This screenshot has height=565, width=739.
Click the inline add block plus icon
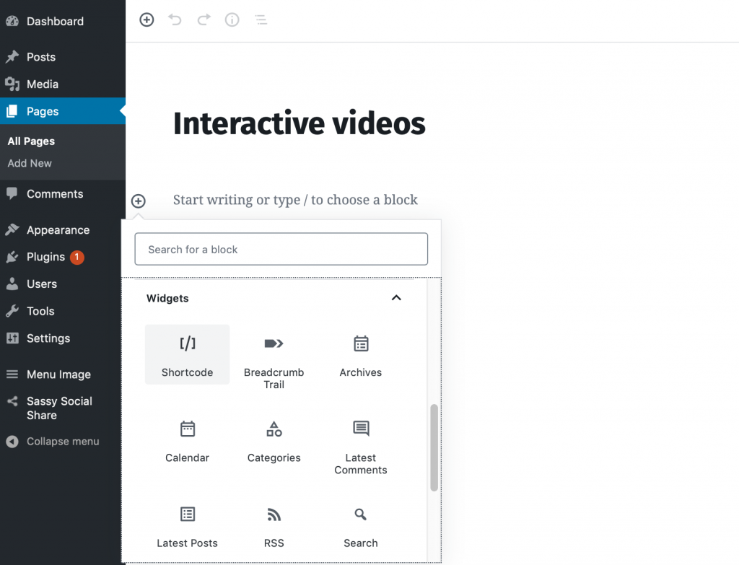click(x=138, y=201)
